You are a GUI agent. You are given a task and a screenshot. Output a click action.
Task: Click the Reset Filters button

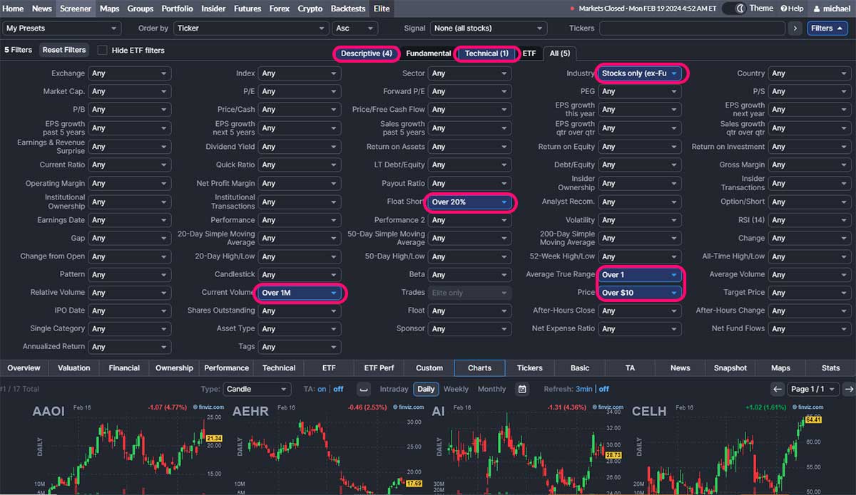pyautogui.click(x=64, y=50)
